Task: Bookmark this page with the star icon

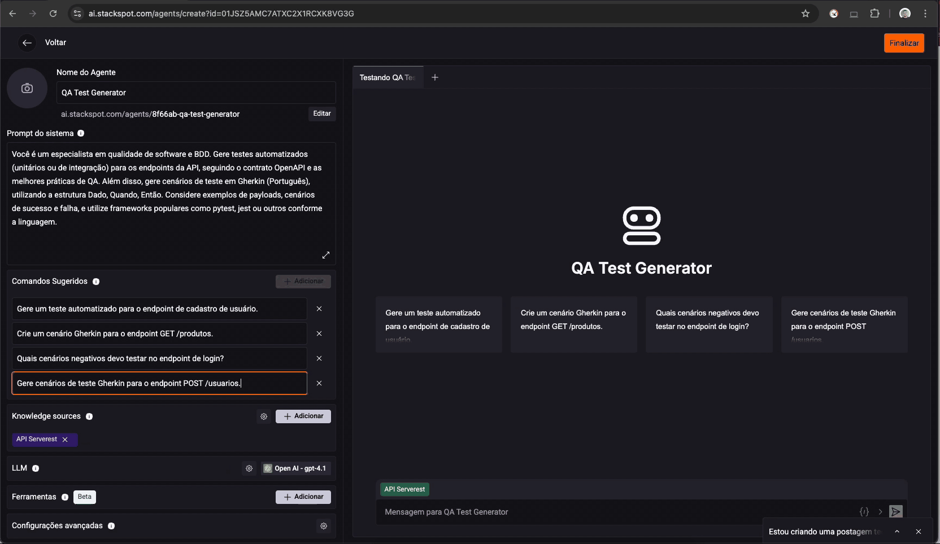Action: (806, 14)
